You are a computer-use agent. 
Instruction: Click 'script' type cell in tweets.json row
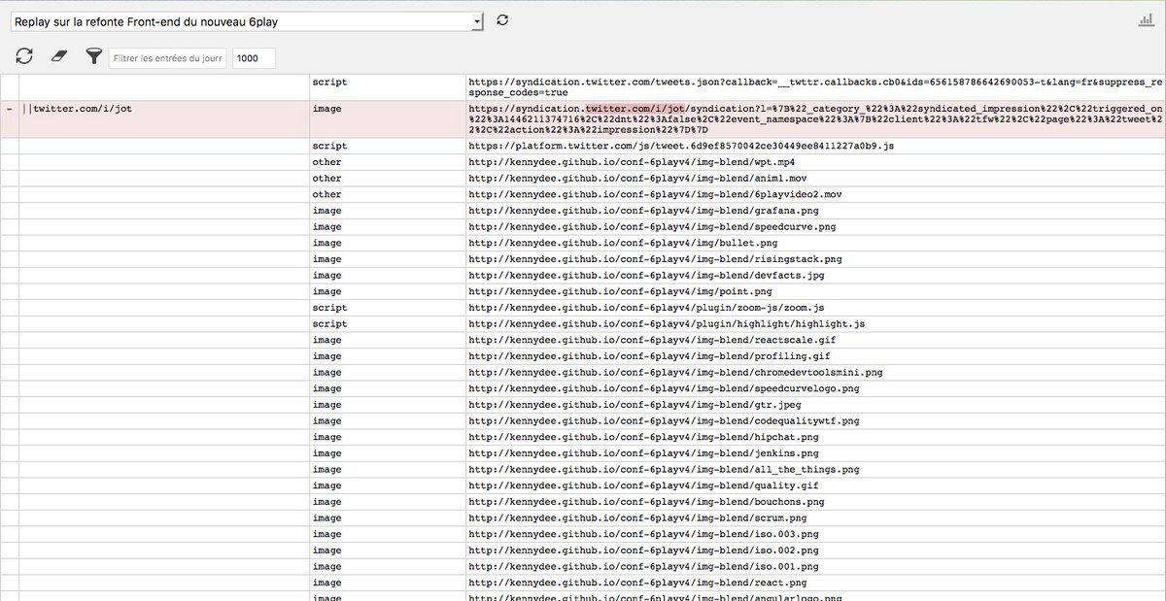point(387,87)
